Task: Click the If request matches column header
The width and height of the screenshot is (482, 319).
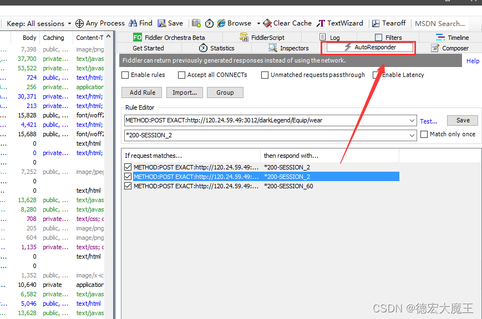Action: pyautogui.click(x=191, y=156)
